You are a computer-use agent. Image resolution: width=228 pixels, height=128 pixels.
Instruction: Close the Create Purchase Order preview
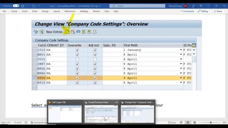[116, 102]
